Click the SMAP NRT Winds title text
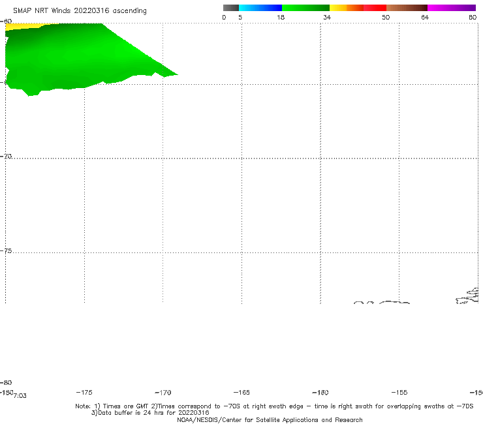Screen dimensions: 483x424 click(x=80, y=10)
